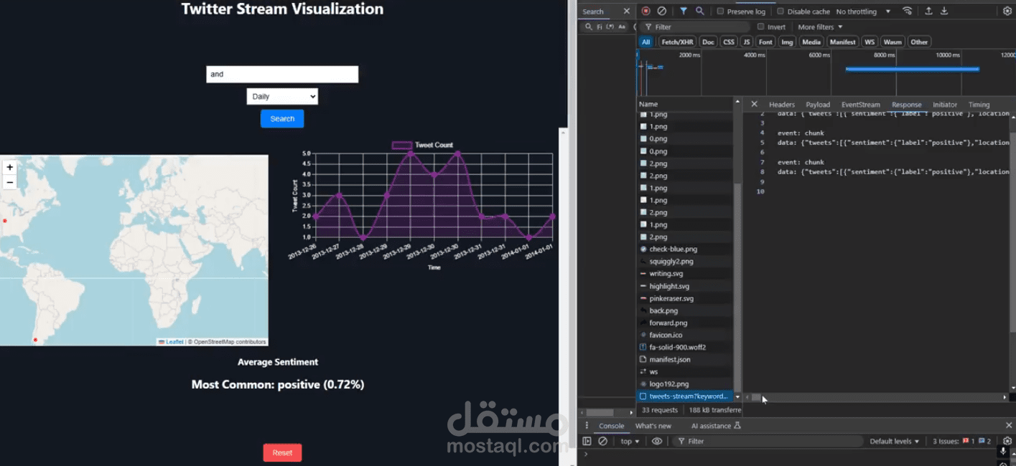
Task: Select the favicon.ico request row
Action: tap(685, 335)
